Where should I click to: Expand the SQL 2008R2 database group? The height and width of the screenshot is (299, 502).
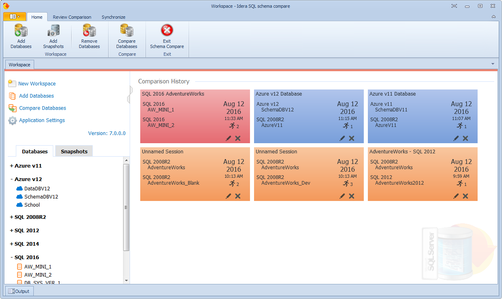(x=11, y=217)
